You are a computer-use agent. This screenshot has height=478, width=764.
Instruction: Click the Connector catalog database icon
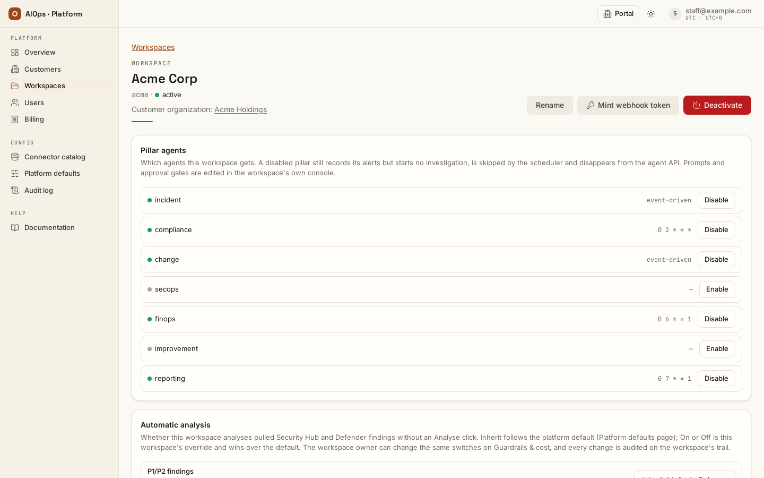[15, 157]
